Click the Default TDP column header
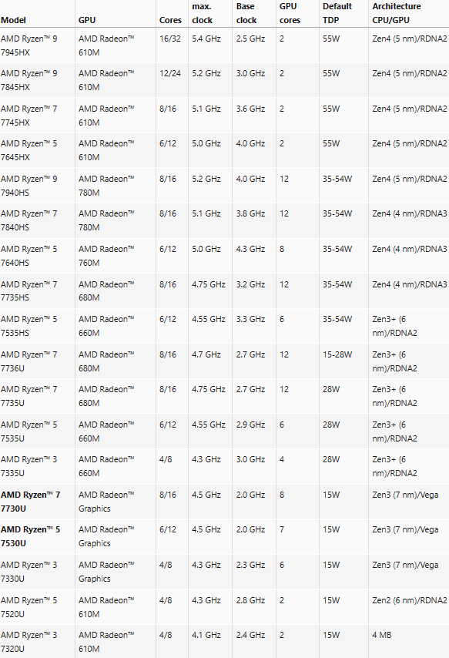Screen dimensions: 449x658 [x=337, y=13]
